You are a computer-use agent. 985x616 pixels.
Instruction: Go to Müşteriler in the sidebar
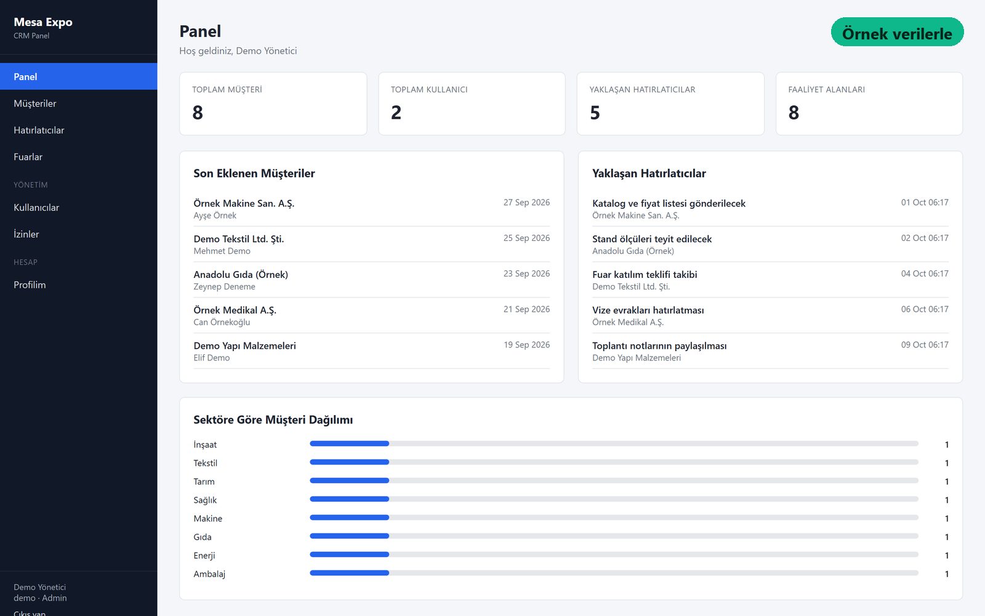tap(78, 103)
